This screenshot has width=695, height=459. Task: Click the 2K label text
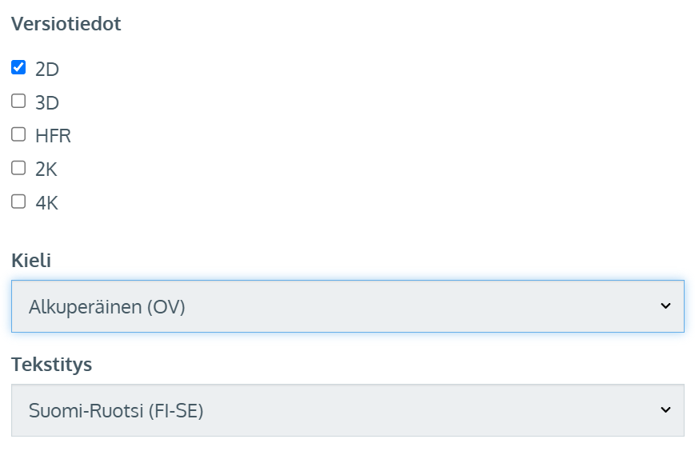tap(46, 170)
